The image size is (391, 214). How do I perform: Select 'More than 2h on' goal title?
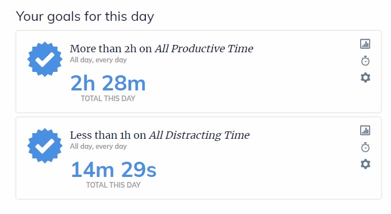click(x=111, y=48)
